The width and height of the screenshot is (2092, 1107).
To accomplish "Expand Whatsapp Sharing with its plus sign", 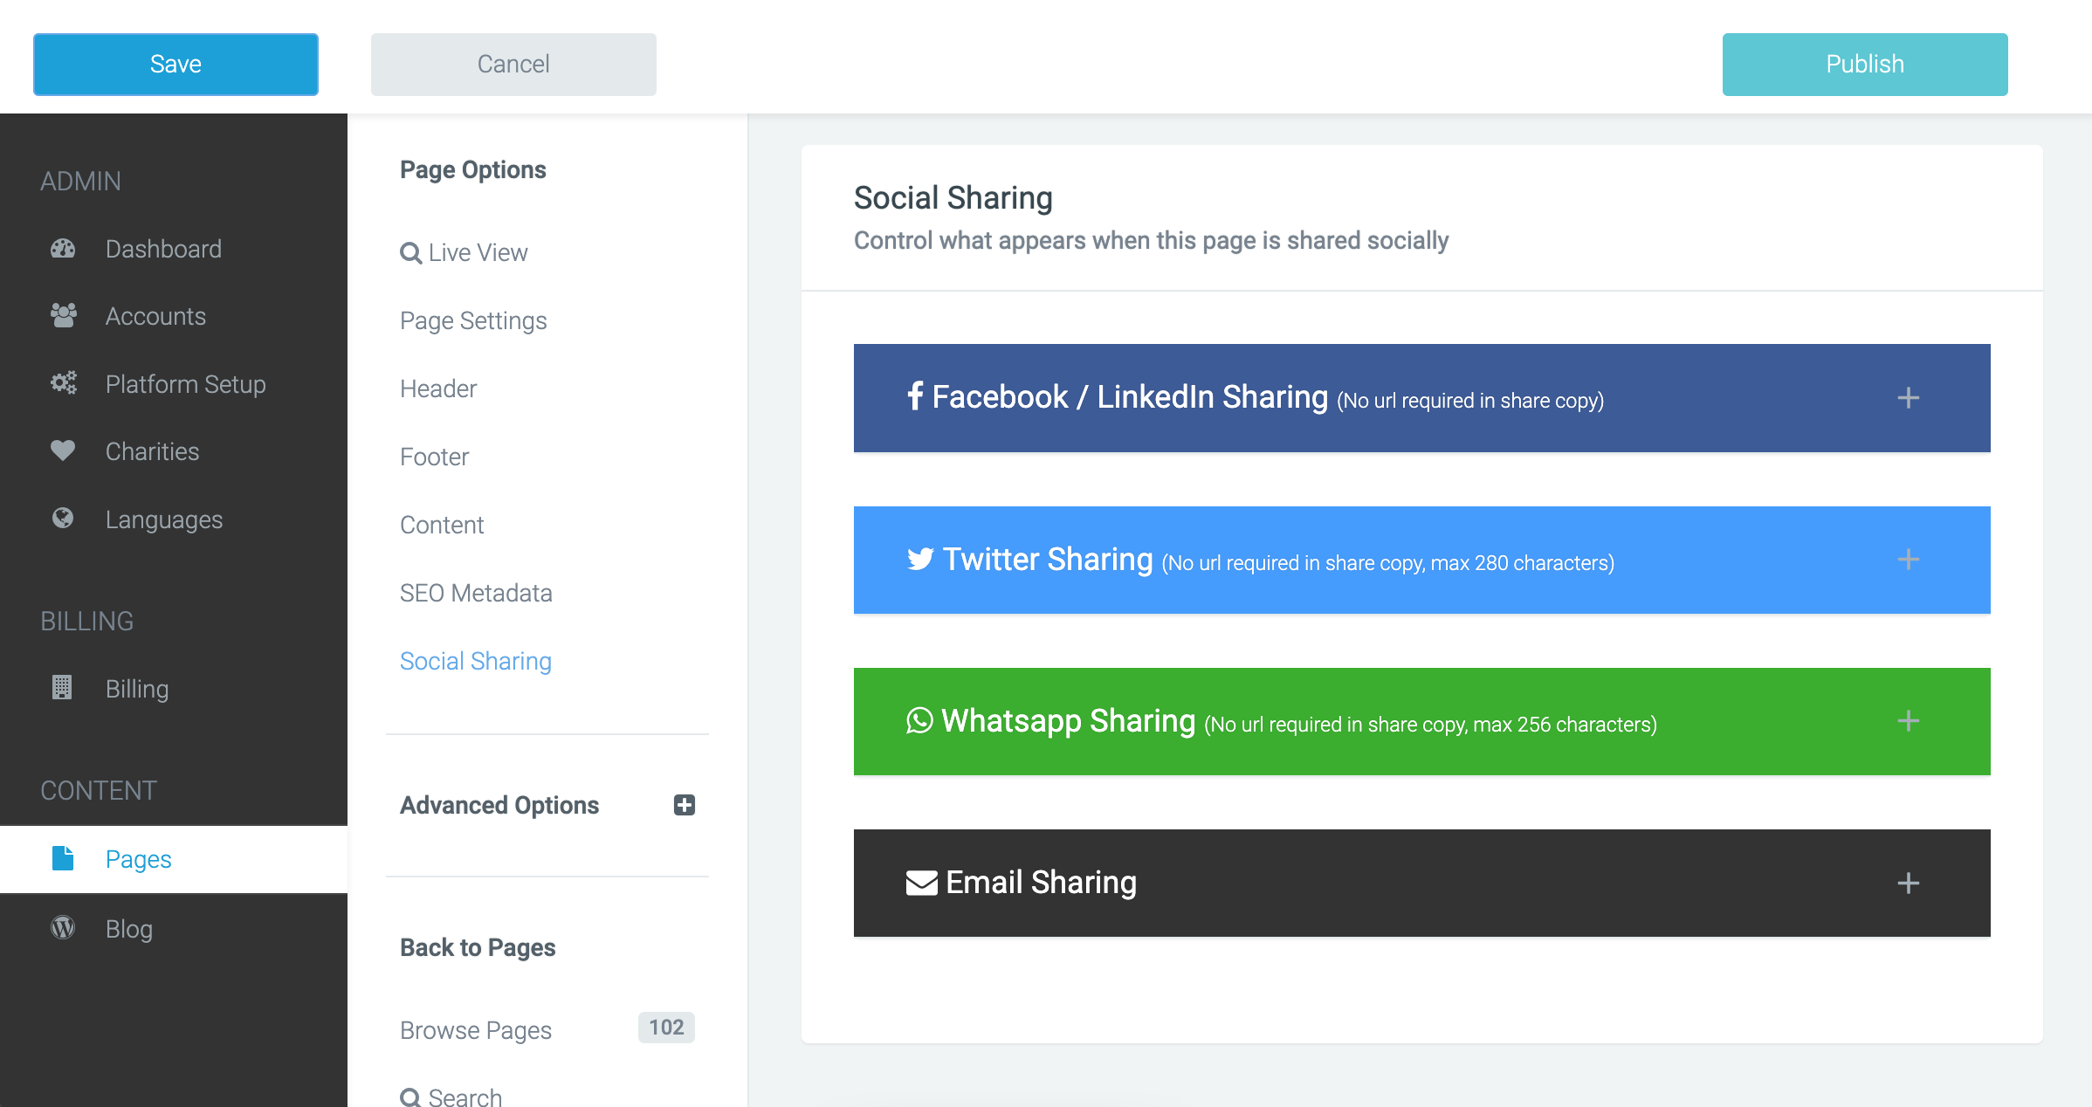I will 1909,721.
